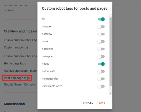The height and width of the screenshot is (112, 141).
Task: Turn off the noodp toggle
Action: point(101,64)
